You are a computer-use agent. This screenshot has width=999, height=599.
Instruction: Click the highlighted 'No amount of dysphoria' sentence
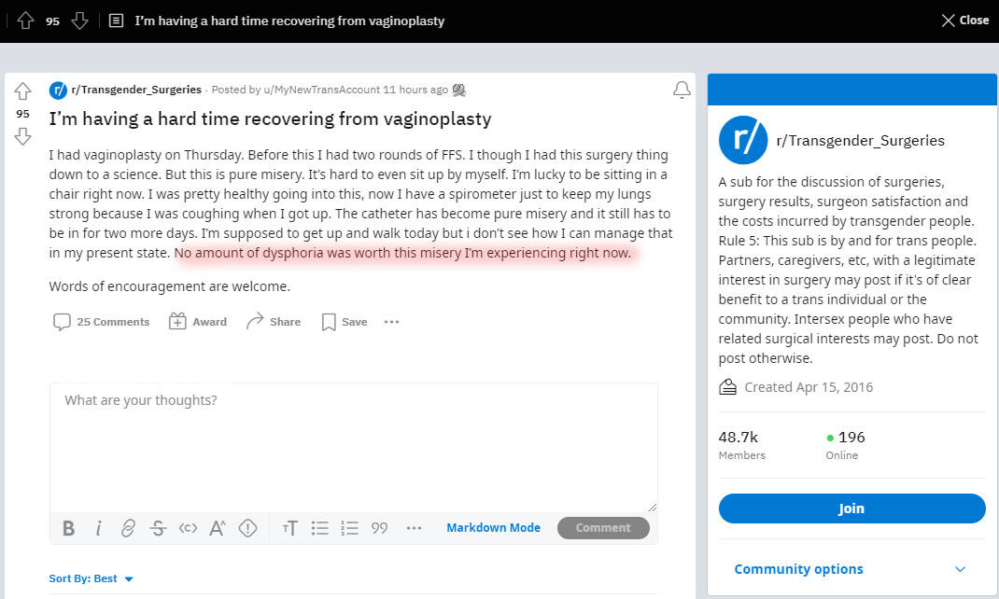pyautogui.click(x=402, y=254)
